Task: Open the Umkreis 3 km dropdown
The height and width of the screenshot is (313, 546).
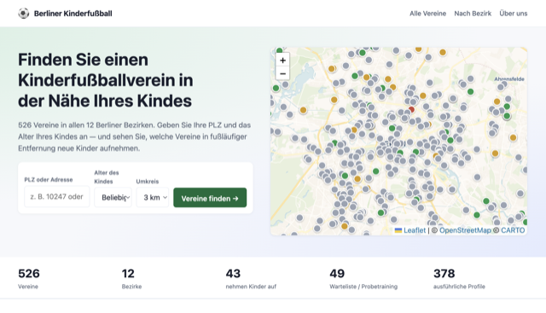Action: pos(153,197)
